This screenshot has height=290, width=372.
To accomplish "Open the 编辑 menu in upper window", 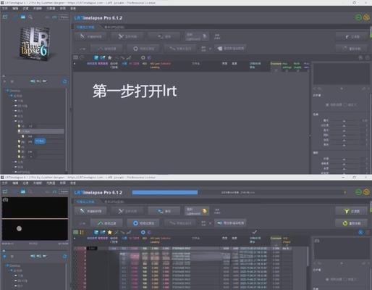I will 15,9.
